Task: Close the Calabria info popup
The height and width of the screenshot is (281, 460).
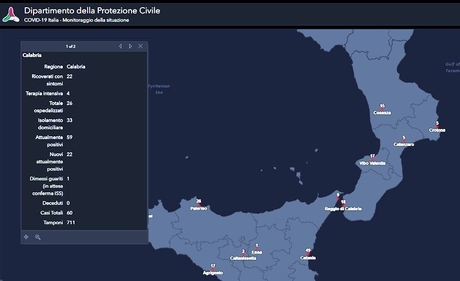Action: 140,46
